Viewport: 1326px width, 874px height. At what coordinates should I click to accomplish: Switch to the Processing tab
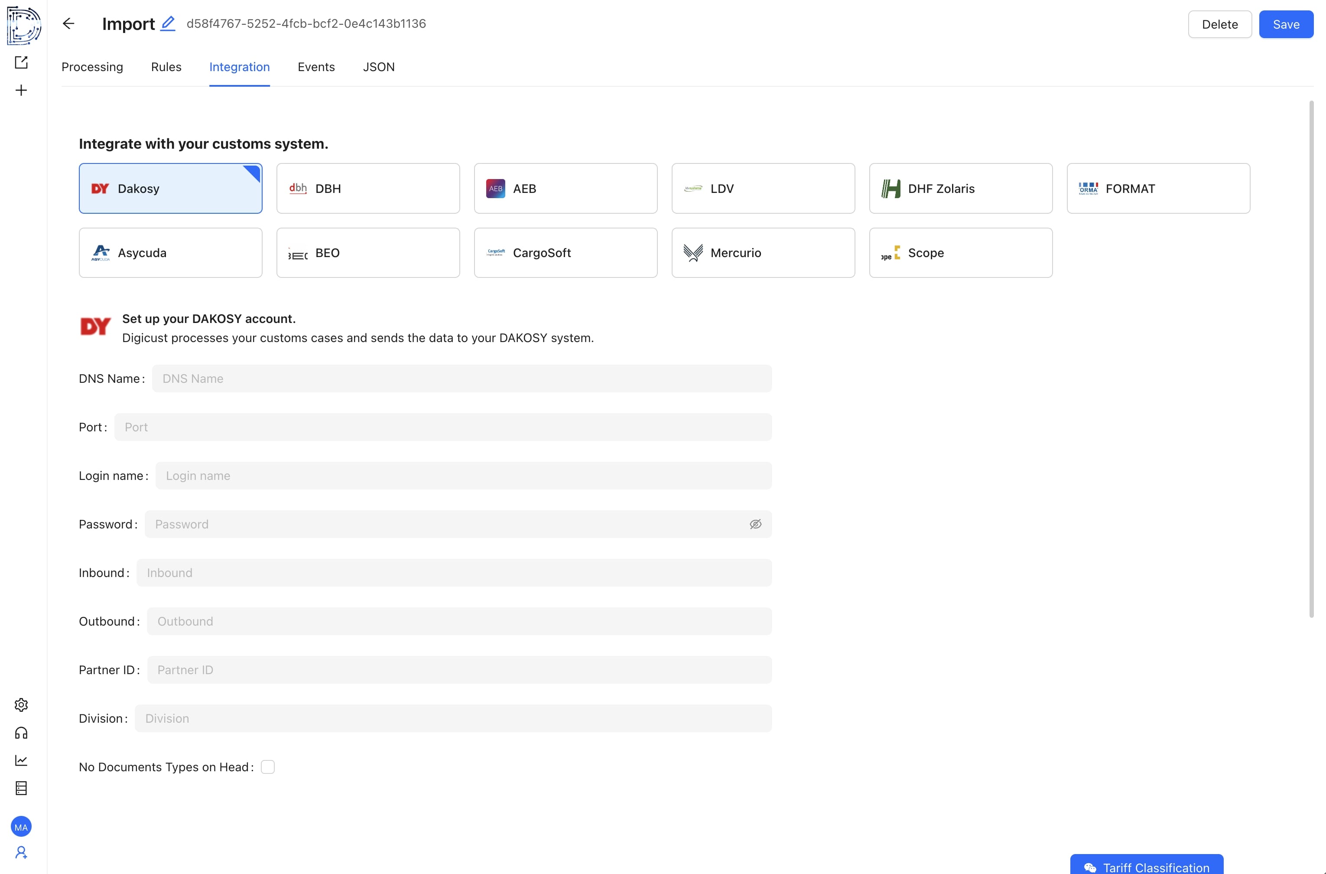point(92,67)
